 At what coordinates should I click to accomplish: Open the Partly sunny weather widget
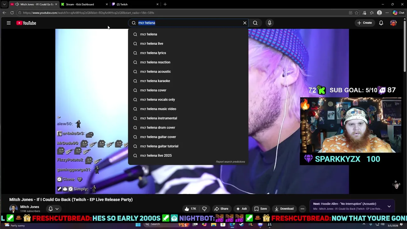[15, 225]
